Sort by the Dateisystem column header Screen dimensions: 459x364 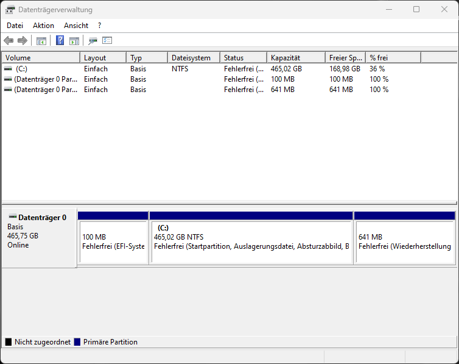coord(194,58)
